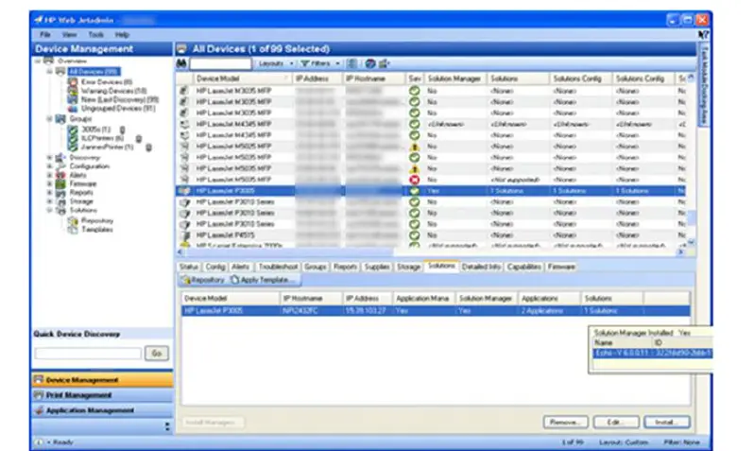Sort by the Device Model column header
The image size is (754, 451).
point(240,78)
